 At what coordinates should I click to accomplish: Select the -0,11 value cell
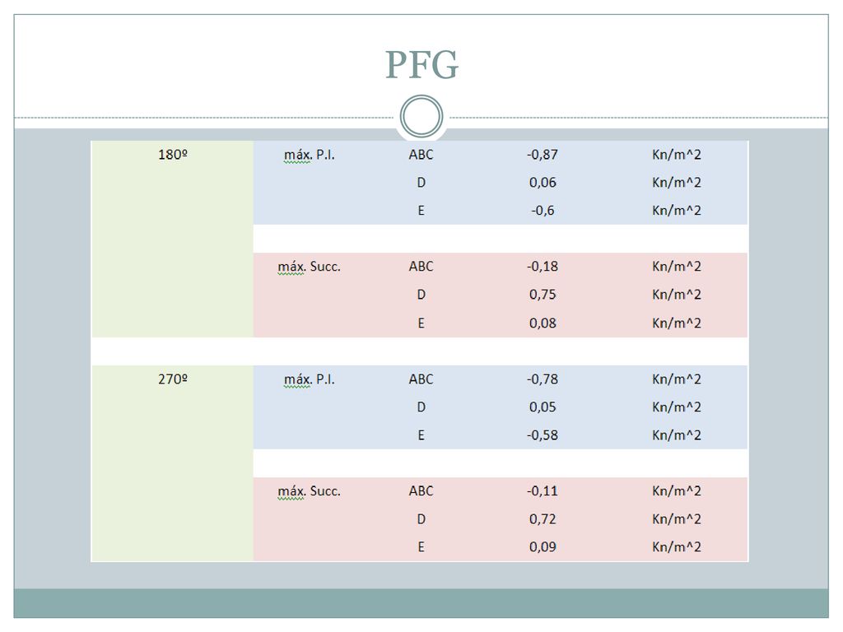click(543, 491)
